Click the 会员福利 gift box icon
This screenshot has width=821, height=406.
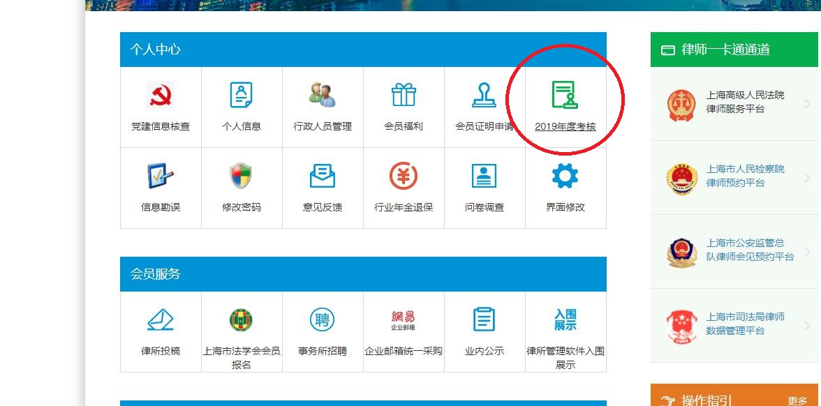point(404,95)
